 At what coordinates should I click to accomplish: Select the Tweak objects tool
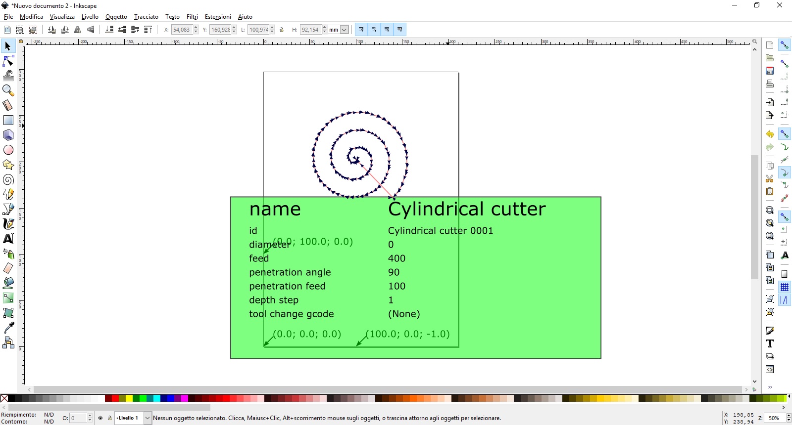8,76
